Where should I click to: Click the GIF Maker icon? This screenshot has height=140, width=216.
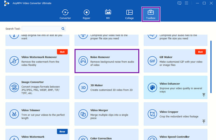pos(152,61)
